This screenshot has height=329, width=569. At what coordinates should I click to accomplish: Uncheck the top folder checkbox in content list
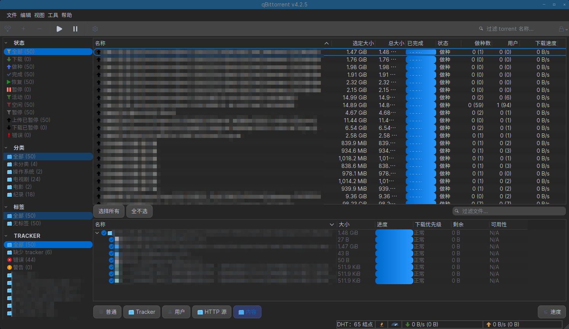click(x=104, y=233)
